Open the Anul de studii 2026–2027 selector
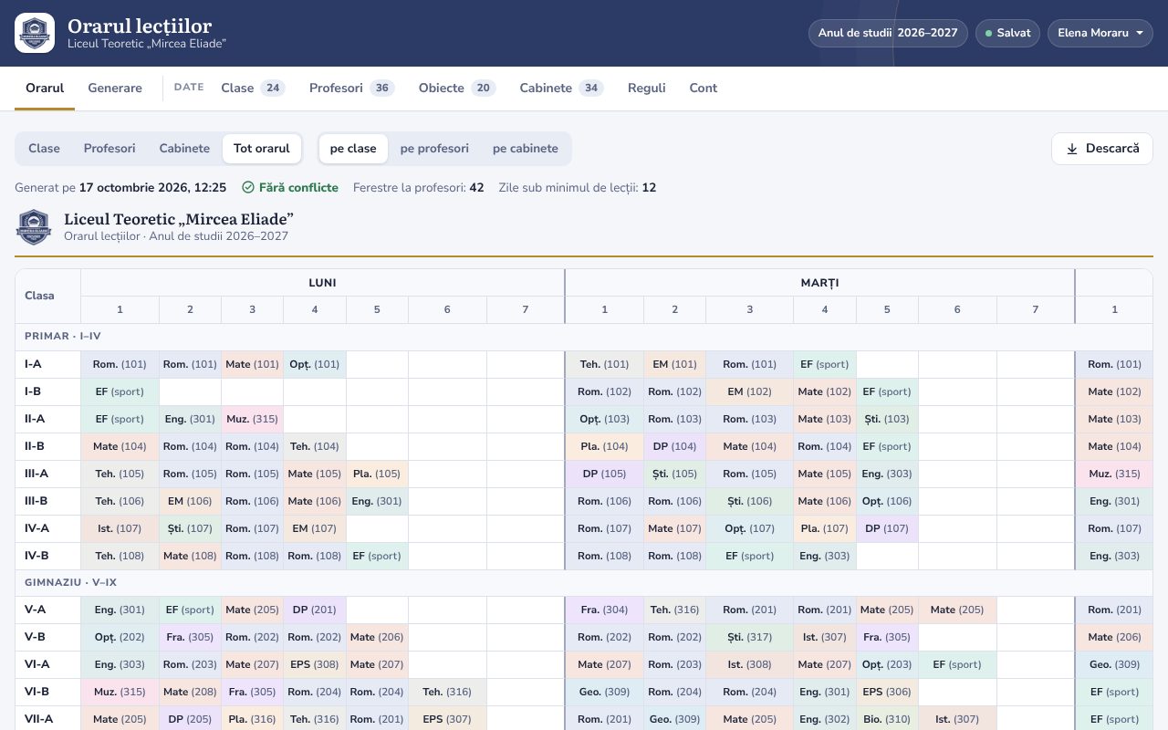This screenshot has height=730, width=1168. coord(888,33)
